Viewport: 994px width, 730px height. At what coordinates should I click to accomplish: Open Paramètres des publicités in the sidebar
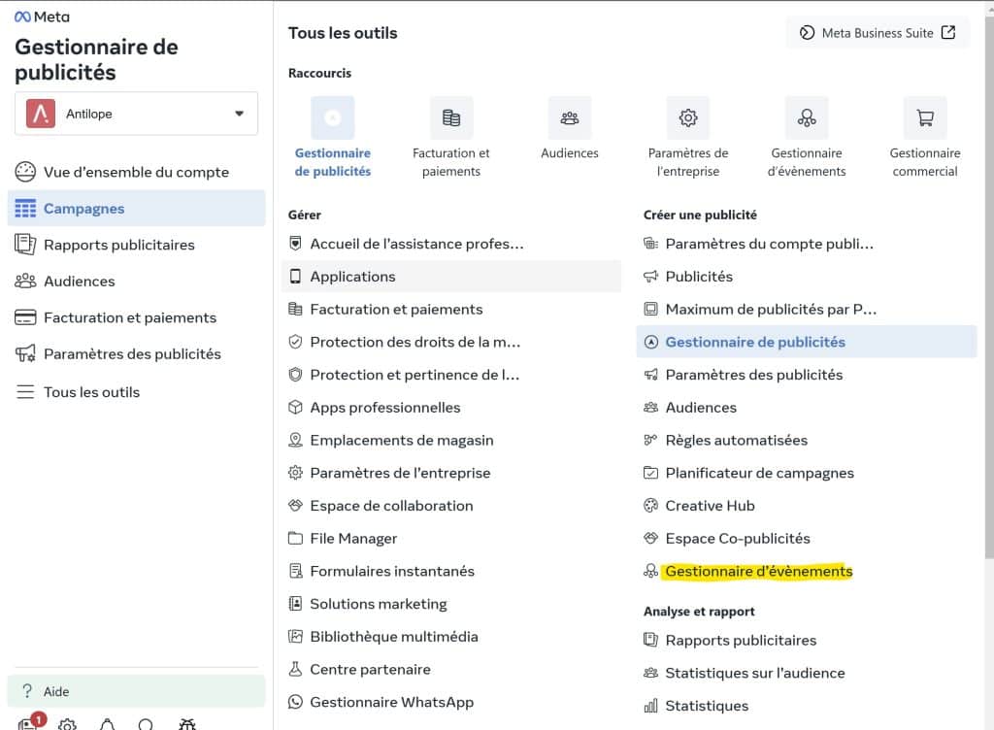136,353
